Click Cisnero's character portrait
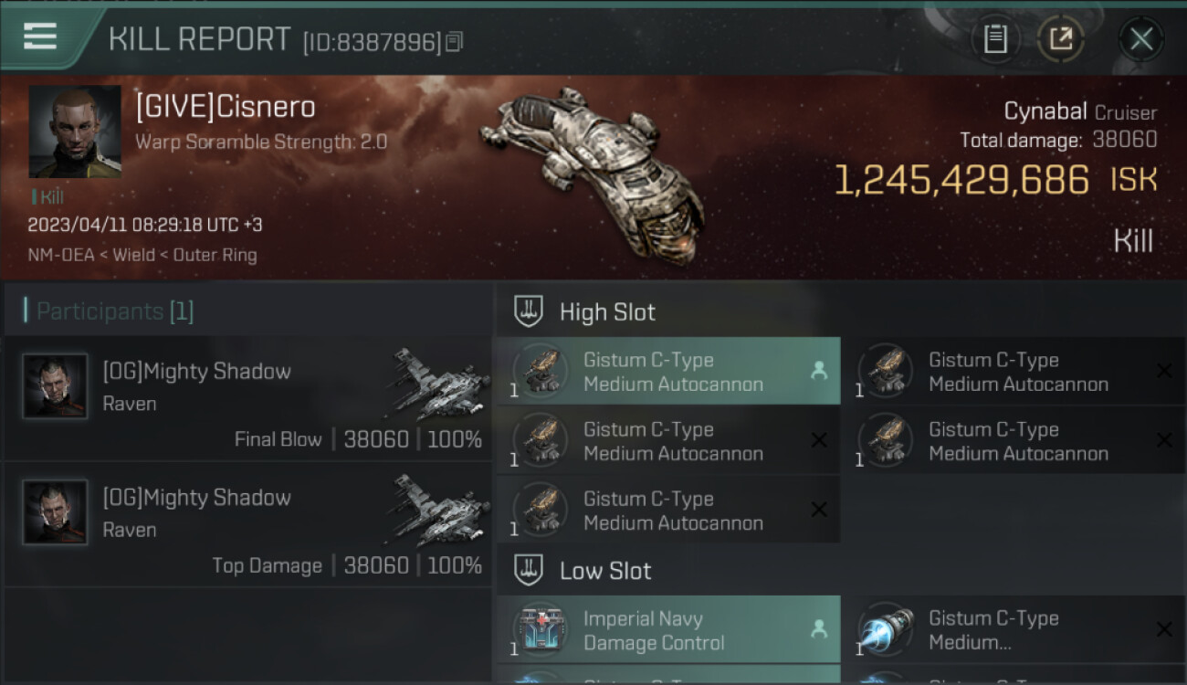1187x685 pixels. [x=75, y=132]
